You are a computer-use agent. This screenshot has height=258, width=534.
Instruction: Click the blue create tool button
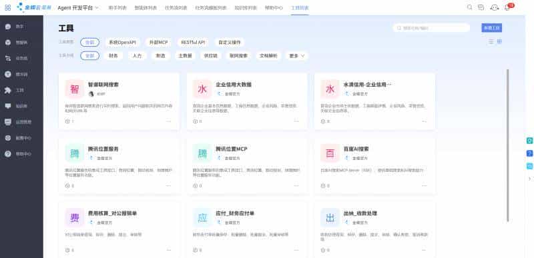pyautogui.click(x=491, y=28)
